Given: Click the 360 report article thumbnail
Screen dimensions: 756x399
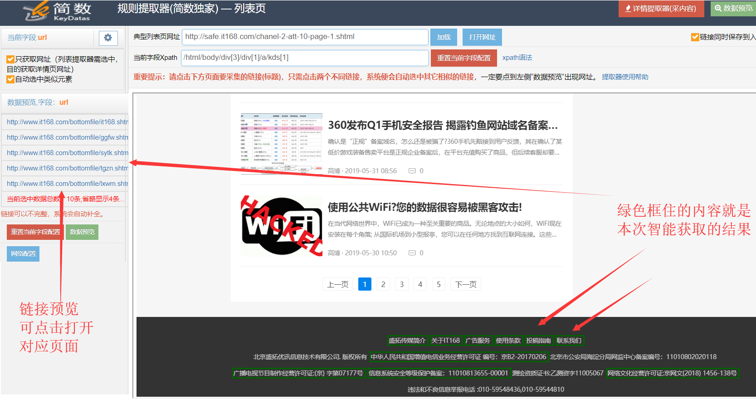Looking at the screenshot, I should click(x=281, y=144).
